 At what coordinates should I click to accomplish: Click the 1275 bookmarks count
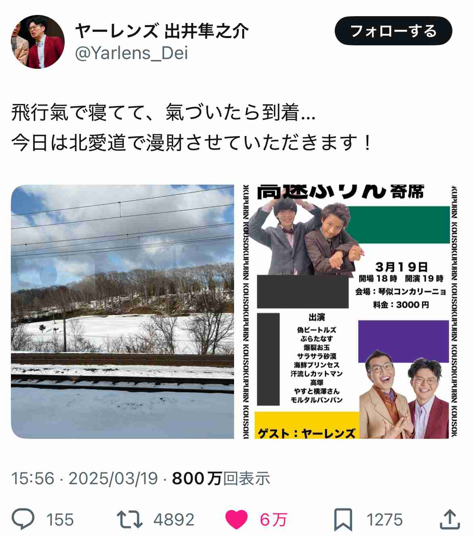pos(384,520)
